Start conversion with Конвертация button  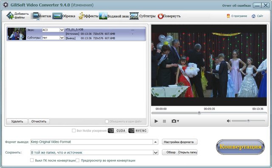pos(240,147)
